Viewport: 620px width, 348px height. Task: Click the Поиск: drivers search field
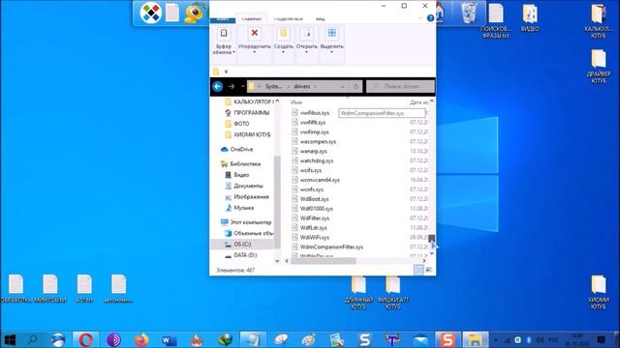click(x=400, y=86)
